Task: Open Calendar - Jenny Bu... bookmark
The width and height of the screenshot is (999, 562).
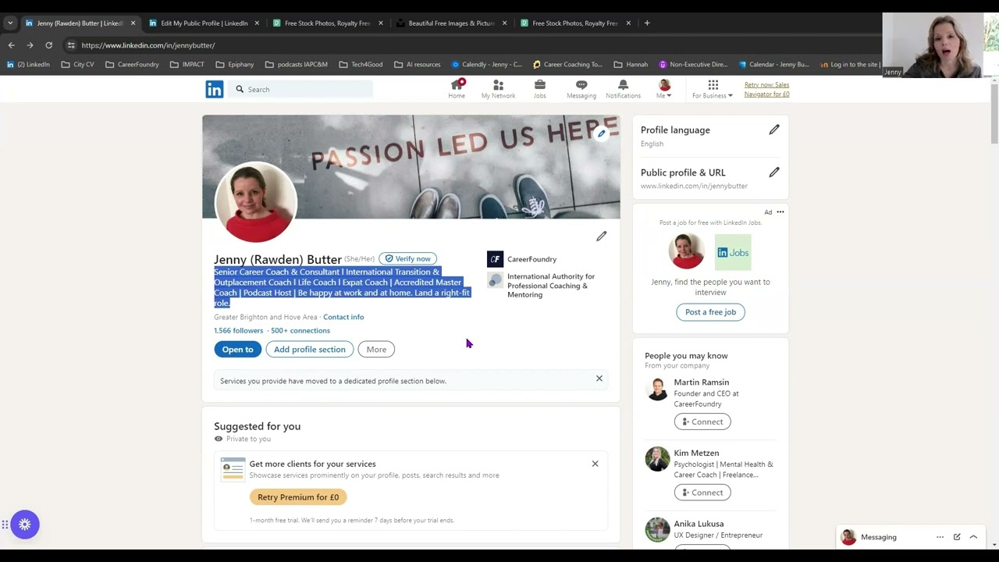Action: coord(773,64)
